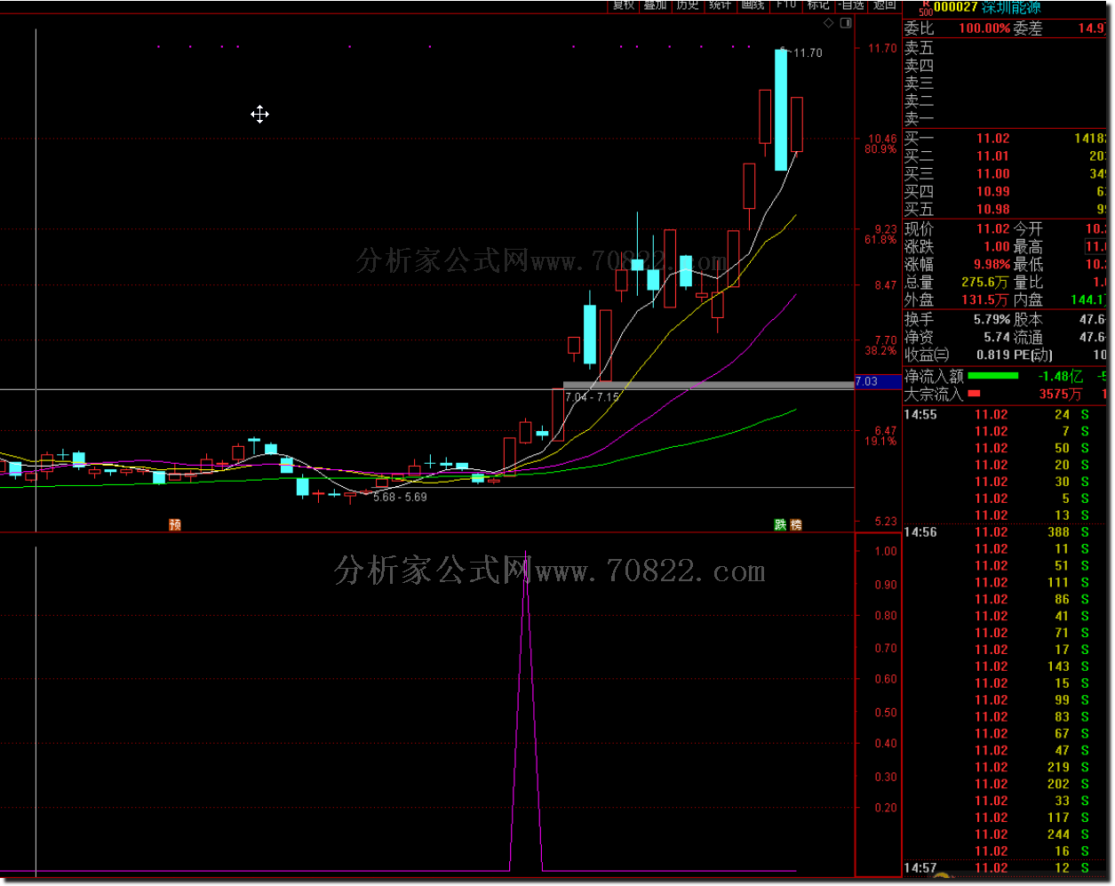Click the 换手 value 5.79%
The image size is (1115, 886).
pyautogui.click(x=992, y=320)
